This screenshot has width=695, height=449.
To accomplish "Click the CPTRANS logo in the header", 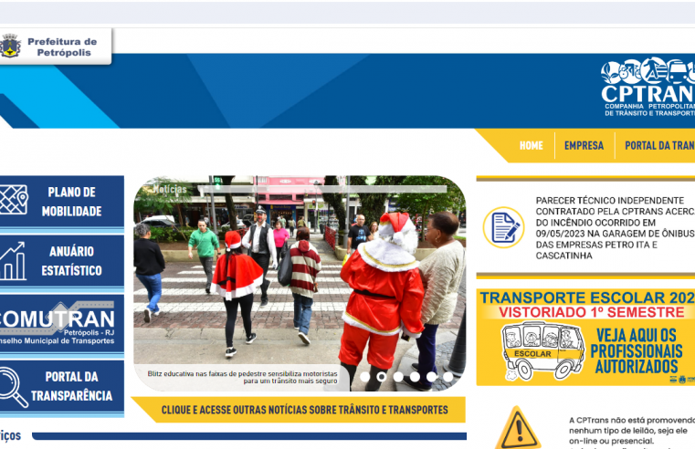I will tap(648, 88).
